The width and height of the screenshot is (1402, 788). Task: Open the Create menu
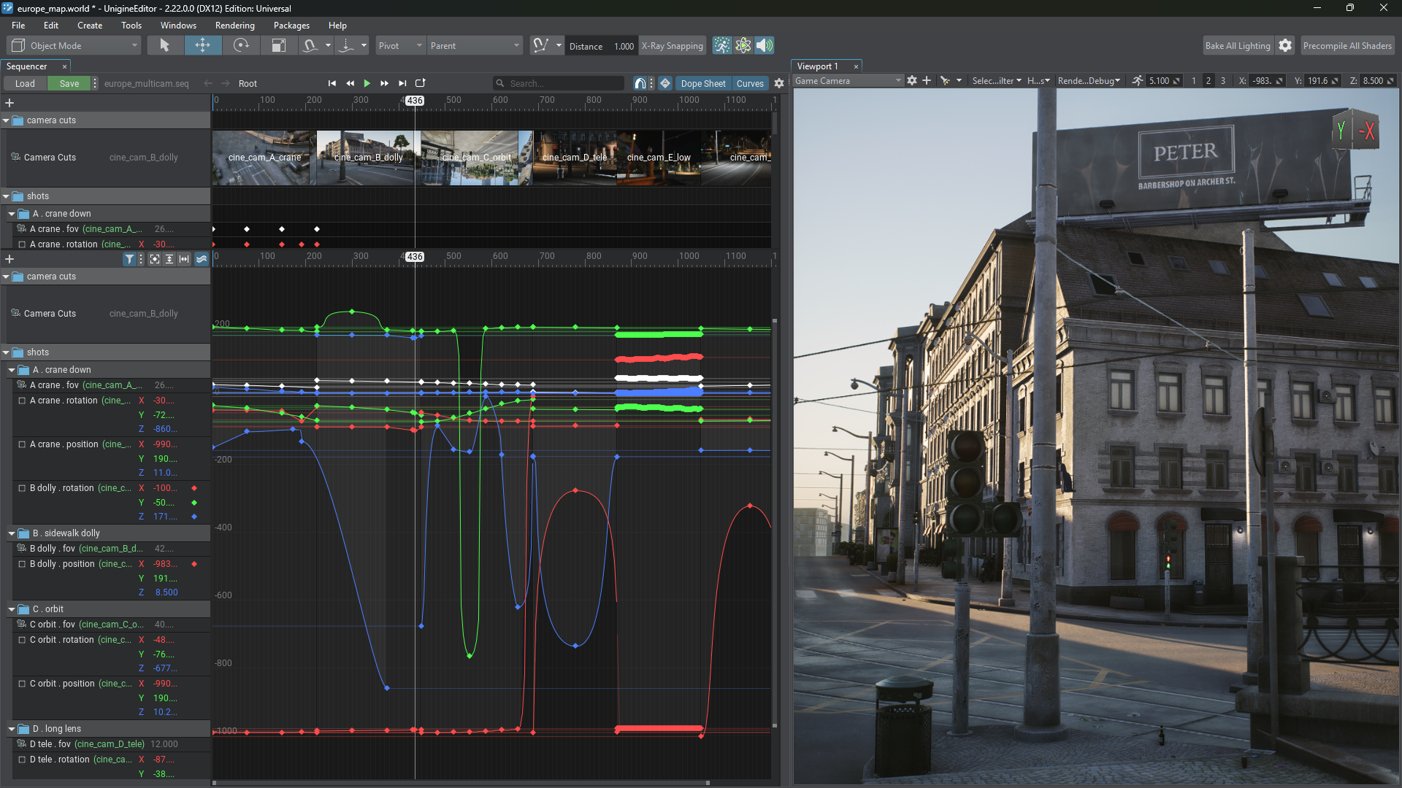pyautogui.click(x=90, y=26)
